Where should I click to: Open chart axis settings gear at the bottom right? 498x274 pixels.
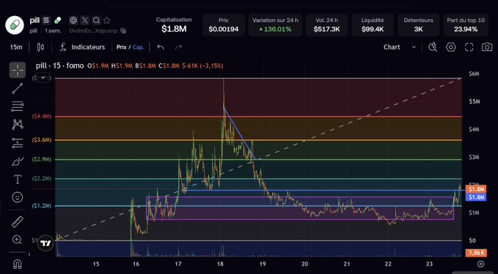pyautogui.click(x=481, y=264)
